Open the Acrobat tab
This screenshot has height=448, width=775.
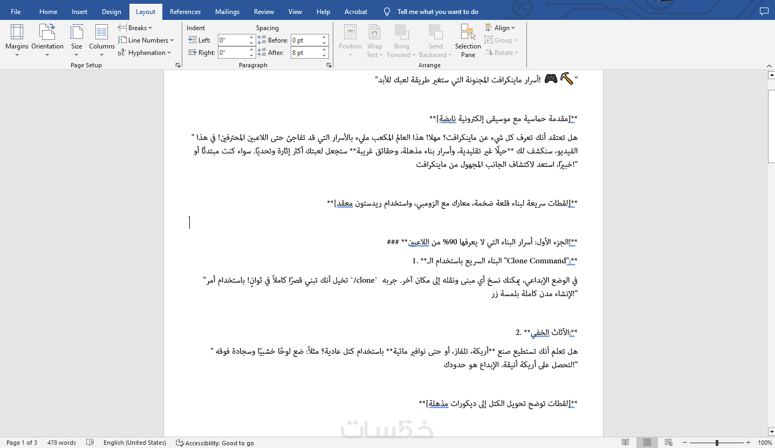click(x=356, y=11)
